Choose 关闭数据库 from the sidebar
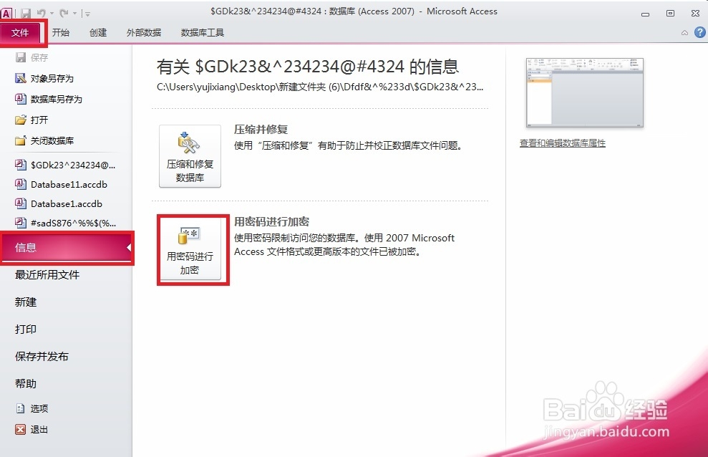 tap(49, 140)
